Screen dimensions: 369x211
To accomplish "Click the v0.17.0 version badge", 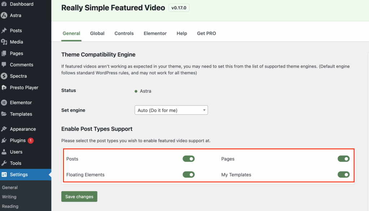I will [x=179, y=8].
